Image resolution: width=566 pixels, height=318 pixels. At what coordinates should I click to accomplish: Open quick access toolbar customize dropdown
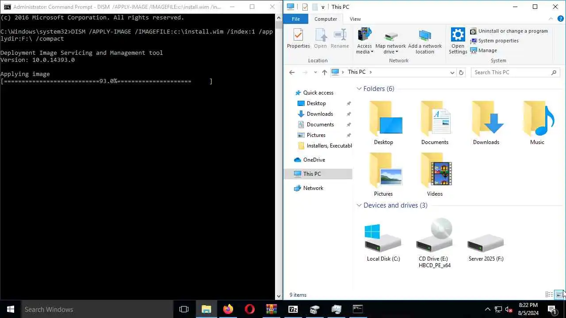323,7
